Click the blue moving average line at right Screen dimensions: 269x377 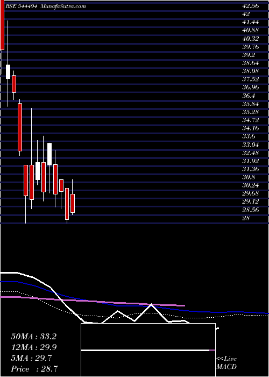[228, 312]
